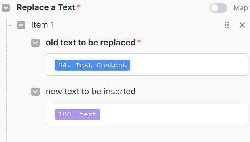Viewport: 250px width, 142px height.
Task: Click the new text to be inserted label
Action: (91, 92)
